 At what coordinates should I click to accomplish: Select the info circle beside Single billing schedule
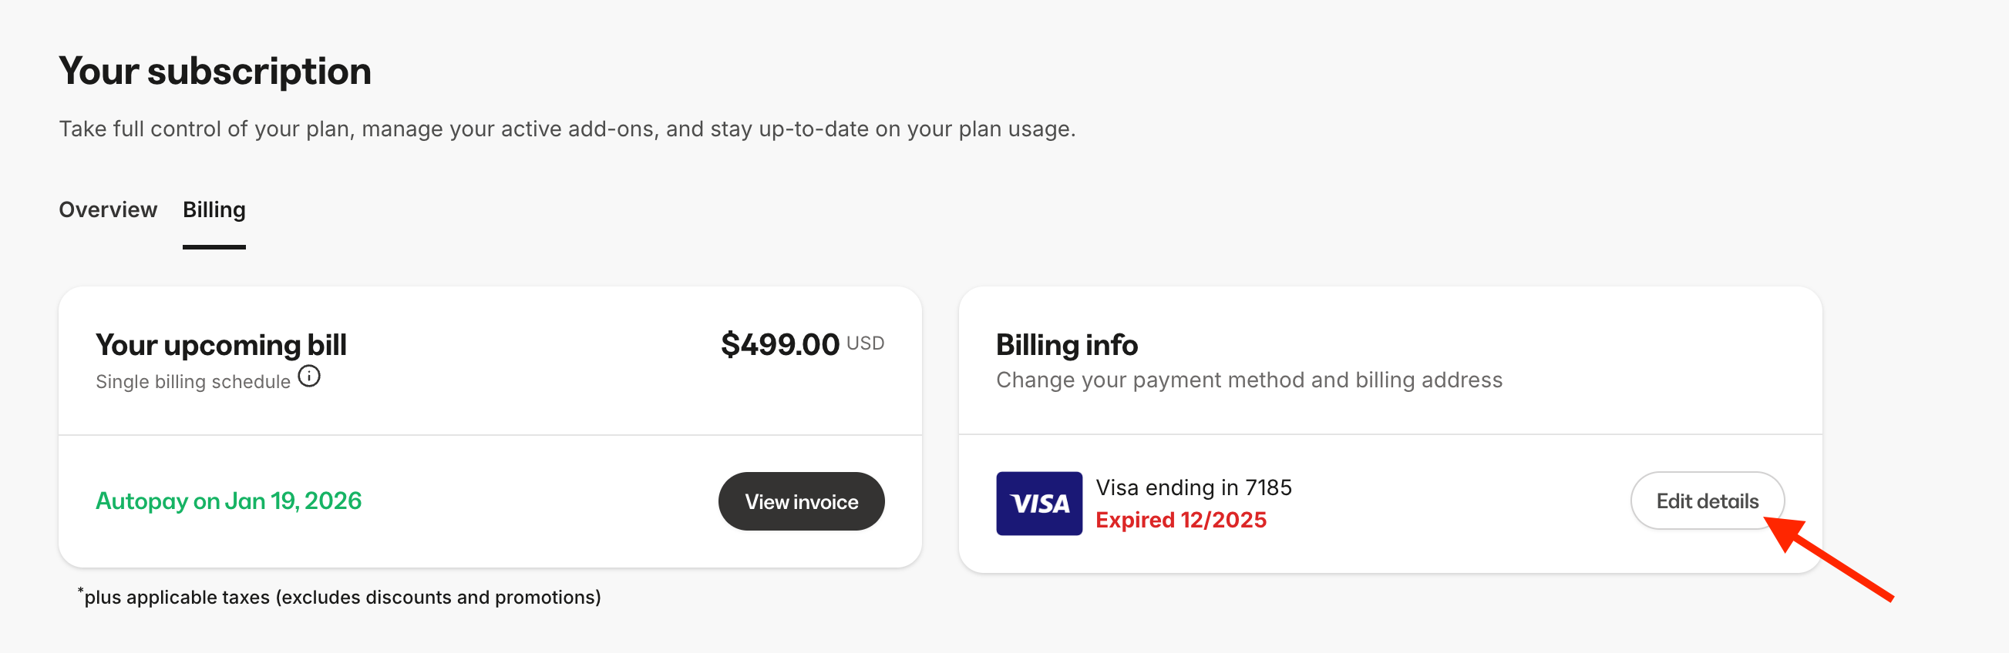point(310,377)
